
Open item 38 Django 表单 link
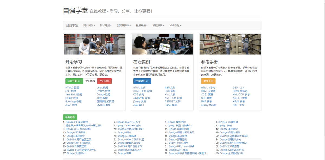[x=125, y=153]
